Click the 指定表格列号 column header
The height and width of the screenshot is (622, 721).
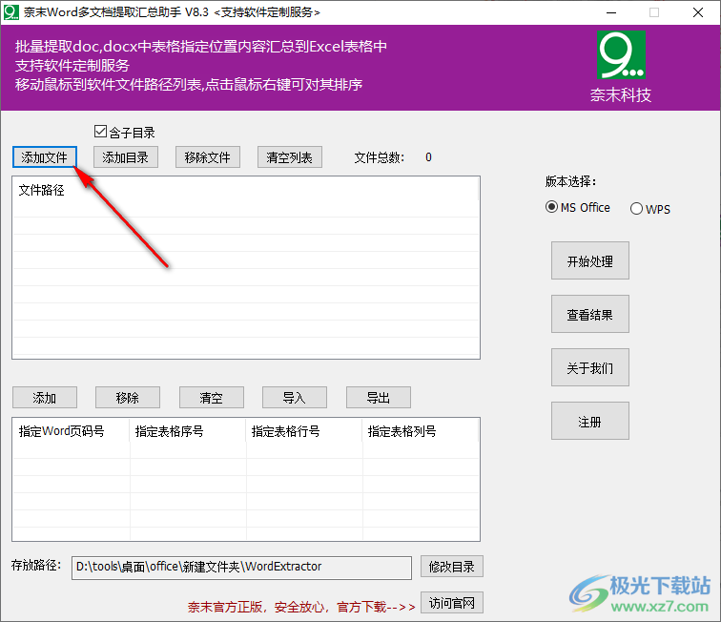[x=420, y=431]
